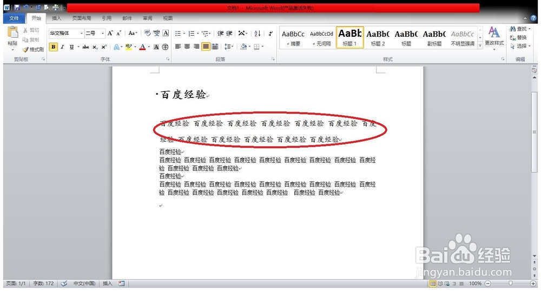Toggle Subscript formatting

point(95,47)
